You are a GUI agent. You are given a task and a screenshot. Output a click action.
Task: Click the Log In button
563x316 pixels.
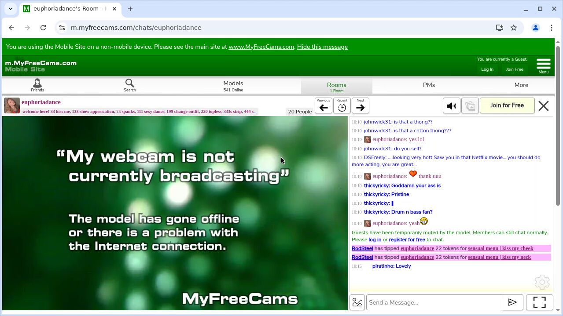[487, 69]
